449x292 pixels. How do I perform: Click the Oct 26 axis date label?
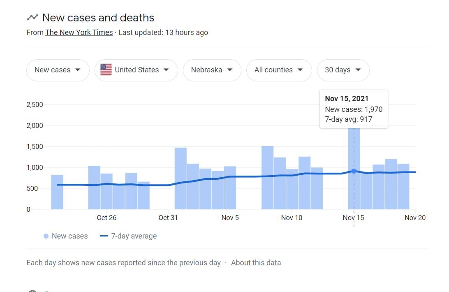click(x=106, y=218)
